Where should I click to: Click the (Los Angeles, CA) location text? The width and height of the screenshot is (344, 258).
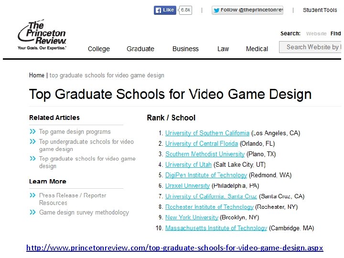point(276,133)
